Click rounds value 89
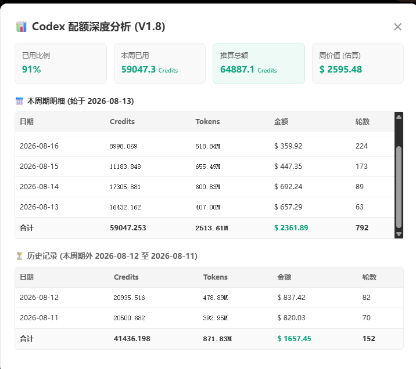 [x=360, y=187]
